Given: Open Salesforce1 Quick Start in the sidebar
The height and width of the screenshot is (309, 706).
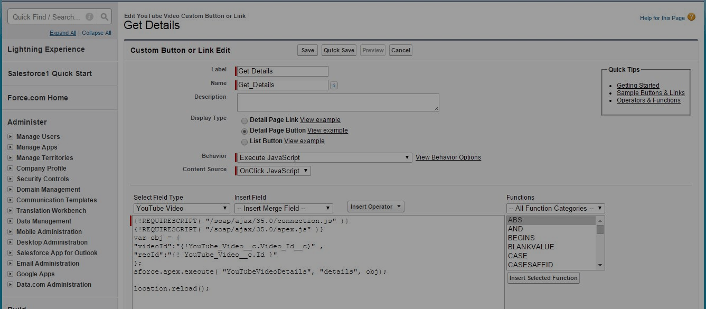Looking at the screenshot, I should pos(50,73).
